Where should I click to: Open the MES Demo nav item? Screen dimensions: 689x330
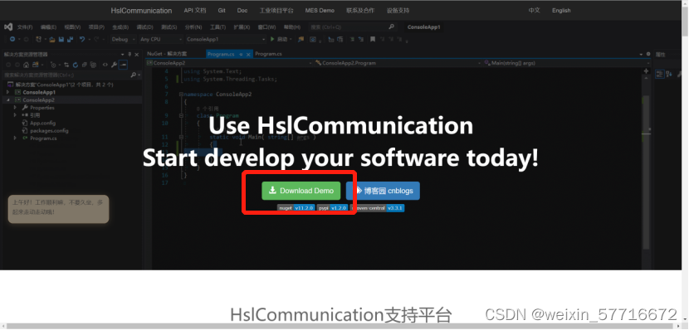pyautogui.click(x=320, y=11)
